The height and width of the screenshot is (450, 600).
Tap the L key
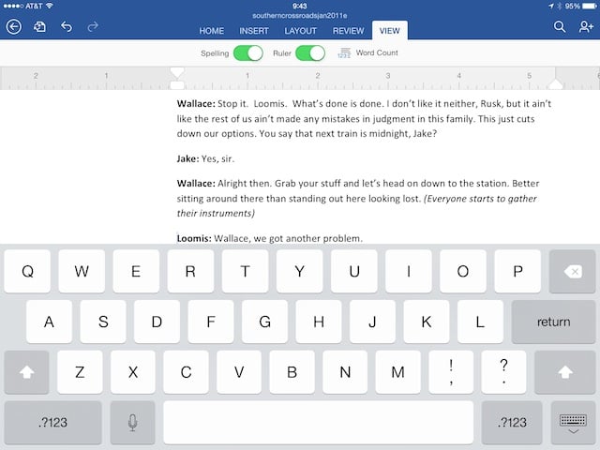(480, 322)
